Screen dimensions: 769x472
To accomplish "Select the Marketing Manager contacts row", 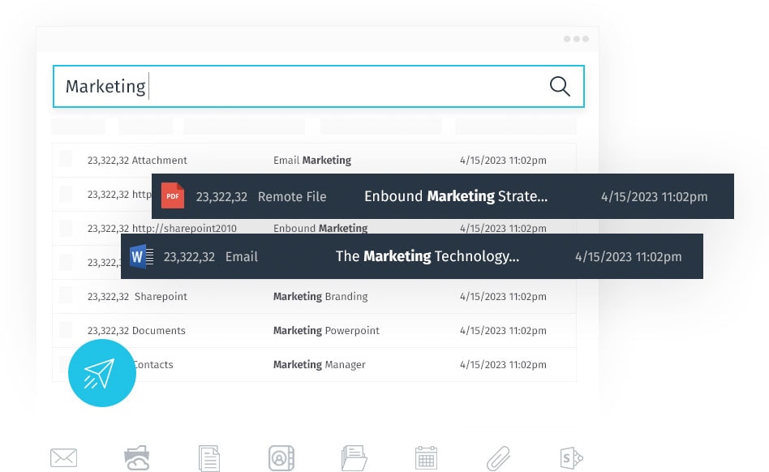I will (314, 365).
